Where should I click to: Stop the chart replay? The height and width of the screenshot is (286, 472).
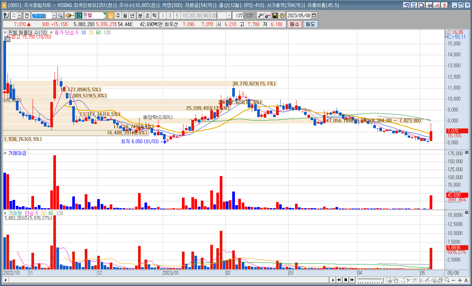click(x=346, y=280)
